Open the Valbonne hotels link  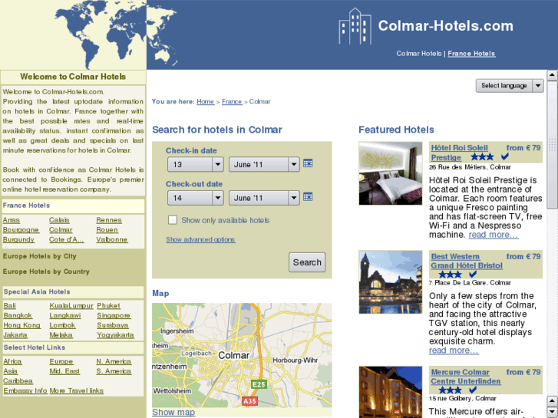[x=112, y=239]
